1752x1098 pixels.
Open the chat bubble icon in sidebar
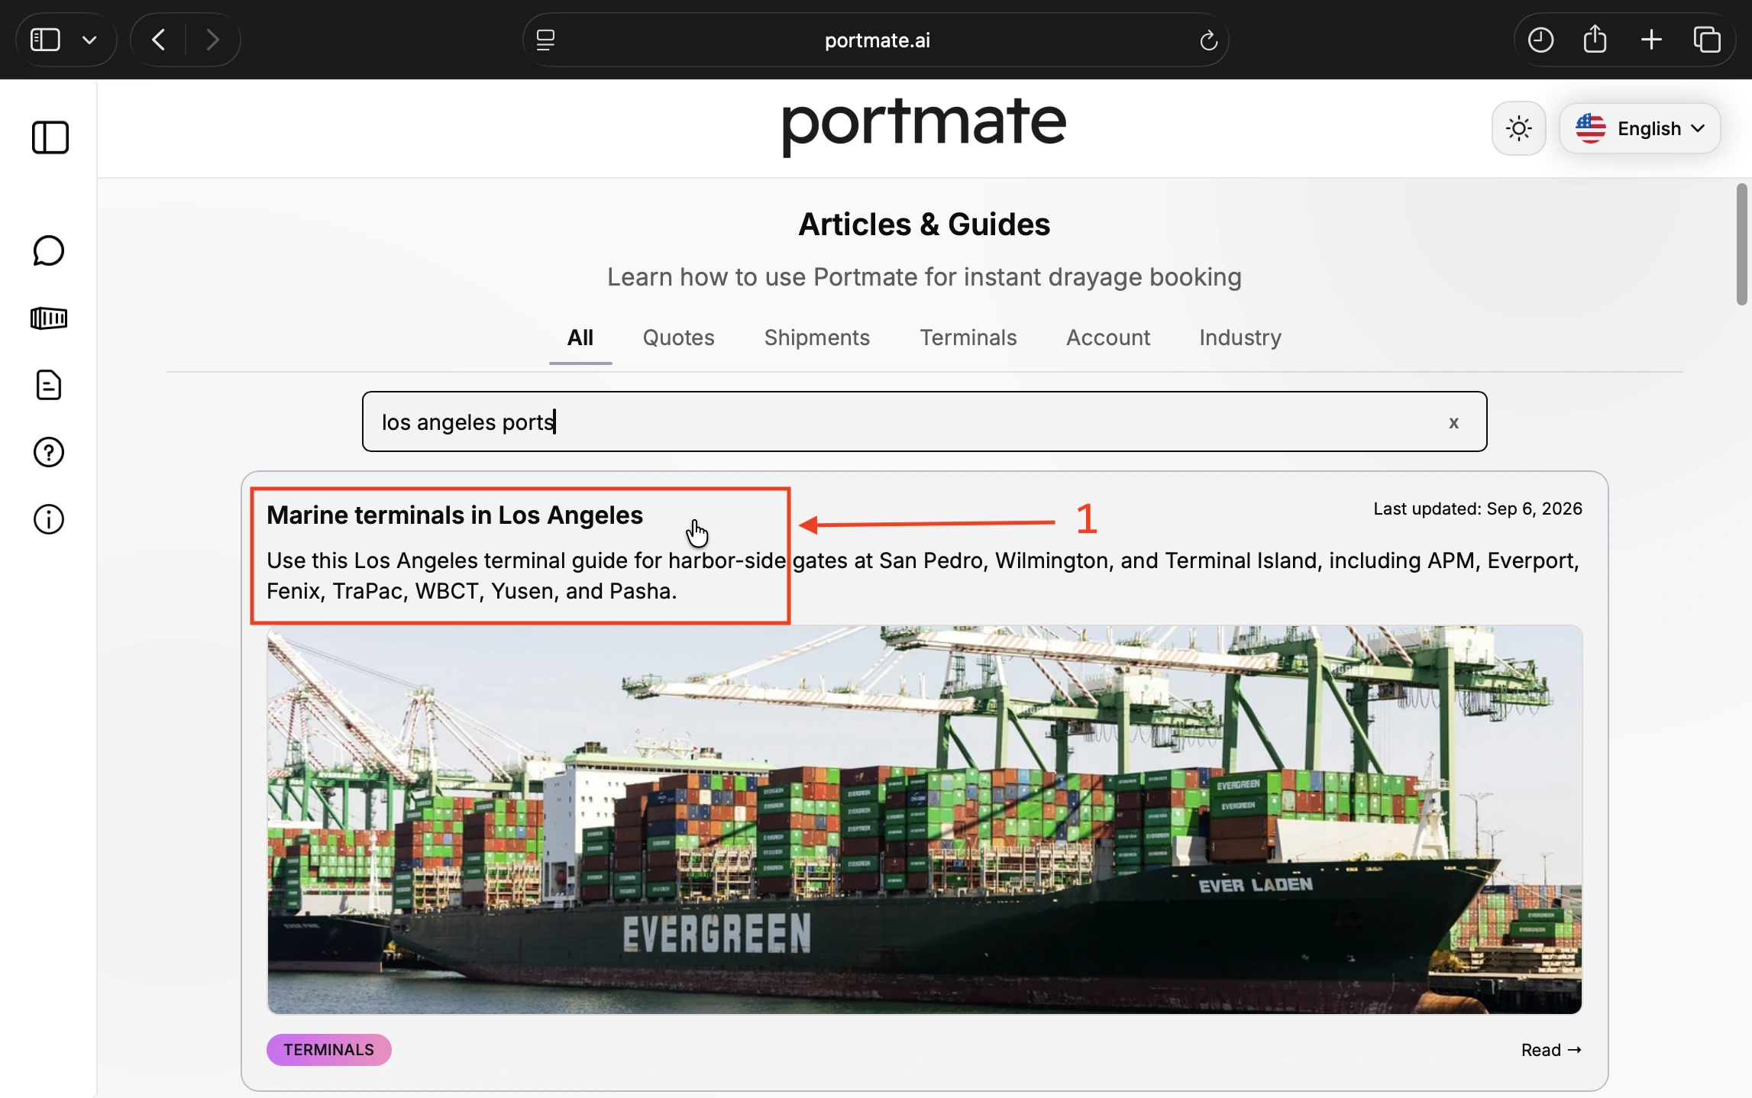(x=49, y=251)
